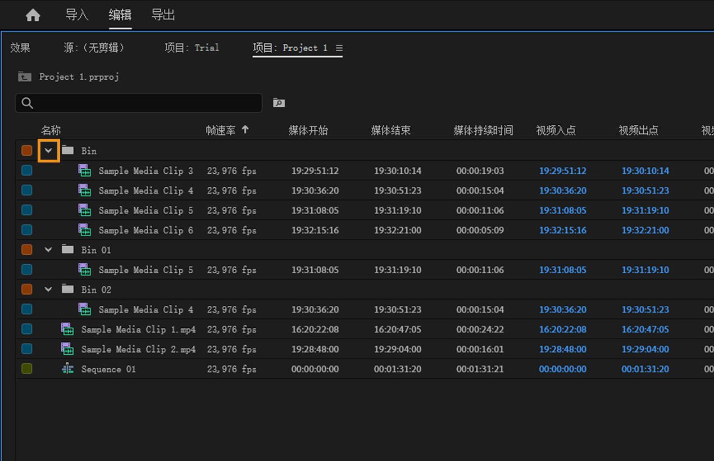Open the 效果 panel tab

point(20,48)
